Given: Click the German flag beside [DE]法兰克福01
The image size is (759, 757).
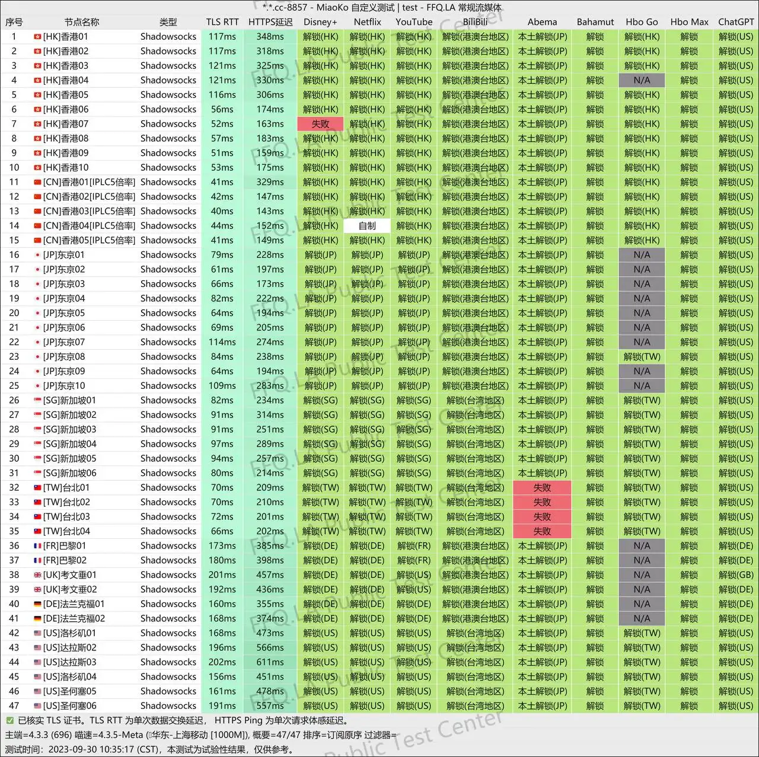Looking at the screenshot, I should (37, 604).
